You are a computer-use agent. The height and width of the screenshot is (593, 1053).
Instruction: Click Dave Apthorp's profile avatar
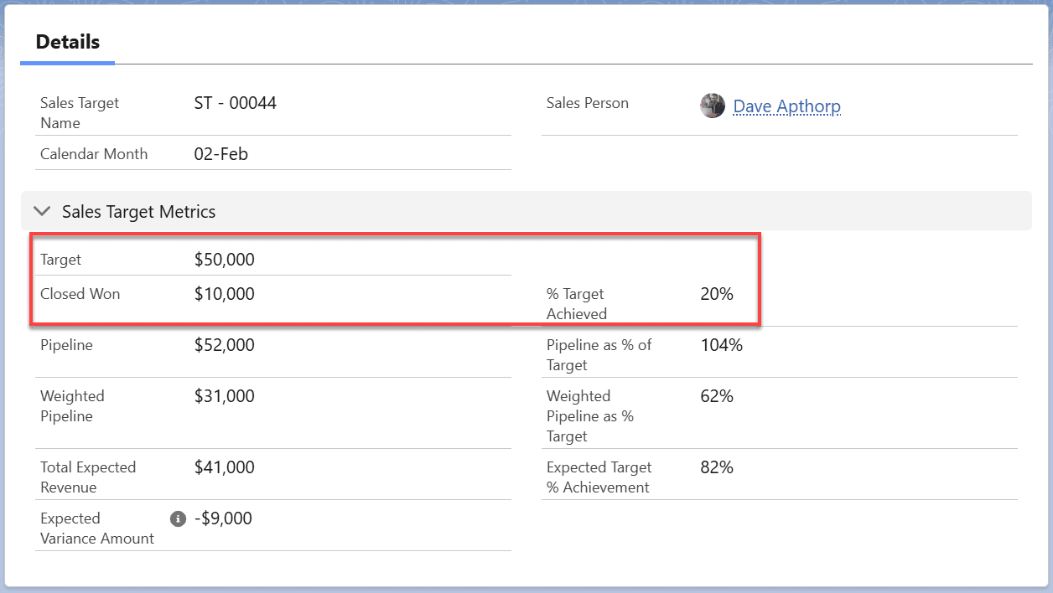[x=713, y=106]
